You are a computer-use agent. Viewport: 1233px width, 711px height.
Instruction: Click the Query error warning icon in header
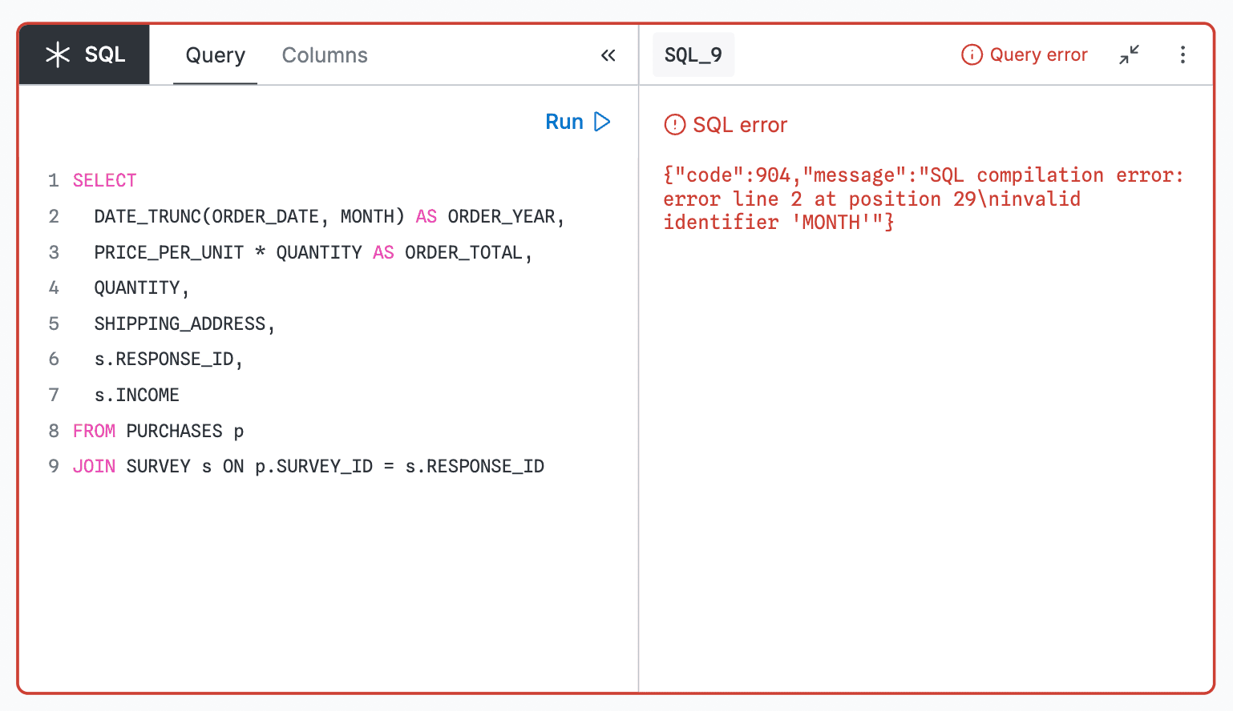(x=972, y=54)
